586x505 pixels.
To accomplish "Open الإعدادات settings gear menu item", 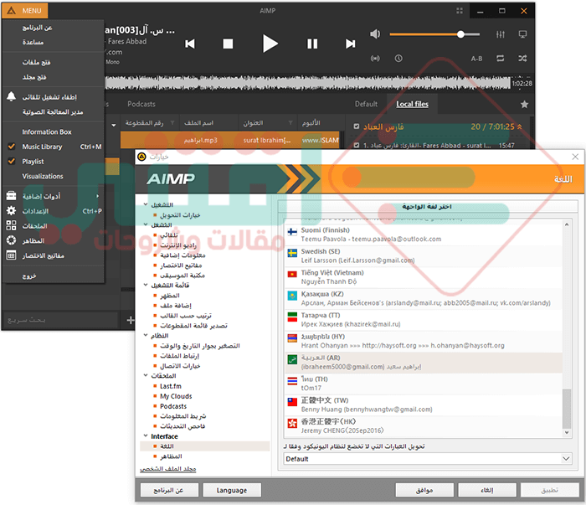I will 54,211.
